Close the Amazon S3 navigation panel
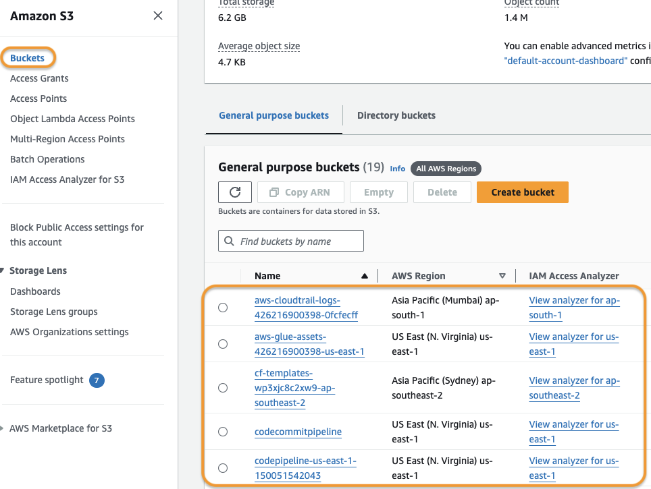Image resolution: width=651 pixels, height=489 pixels. pyautogui.click(x=158, y=16)
